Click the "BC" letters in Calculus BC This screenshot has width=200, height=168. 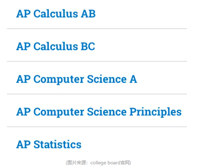coord(88,46)
